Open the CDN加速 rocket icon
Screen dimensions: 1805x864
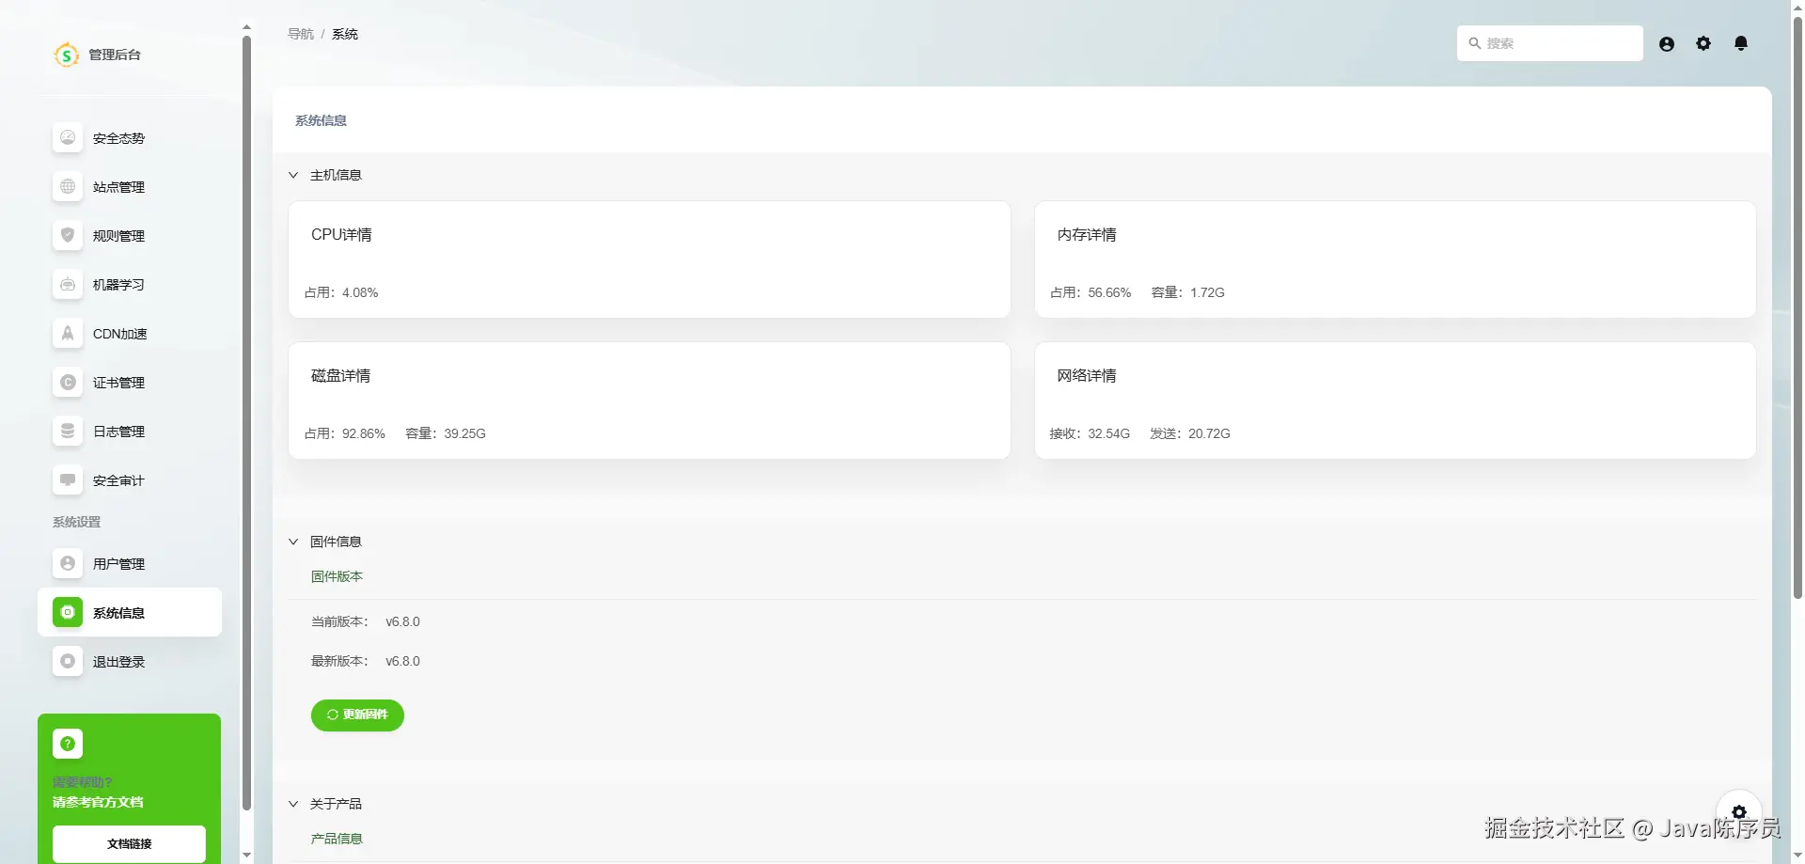point(68,334)
